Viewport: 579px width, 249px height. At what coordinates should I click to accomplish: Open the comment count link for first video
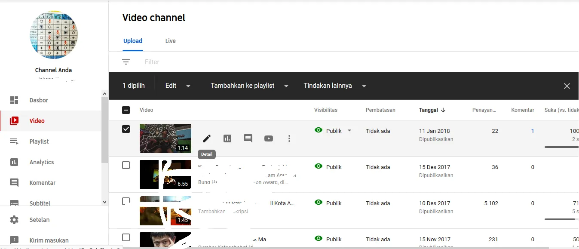(533, 131)
